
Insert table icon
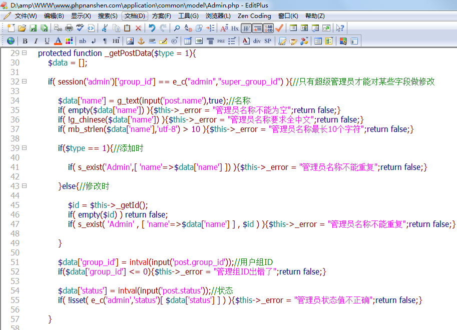coord(188,41)
